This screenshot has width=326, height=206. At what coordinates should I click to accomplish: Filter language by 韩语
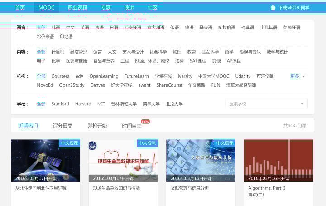[x=56, y=28]
